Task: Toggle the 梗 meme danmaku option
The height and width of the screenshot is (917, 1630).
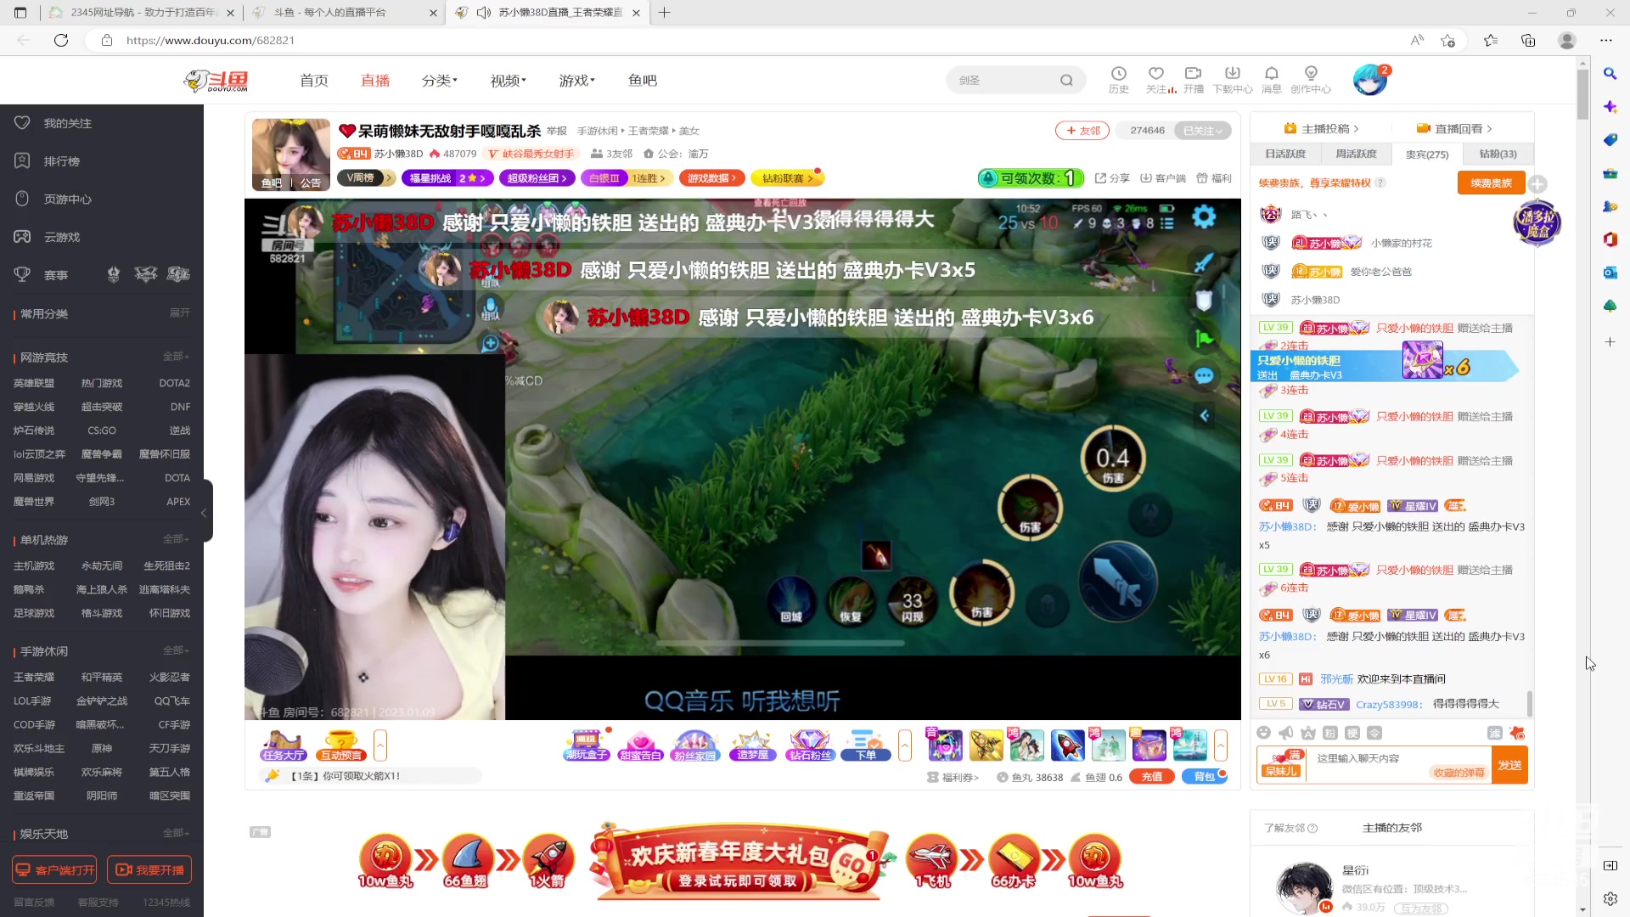Action: tap(1352, 732)
